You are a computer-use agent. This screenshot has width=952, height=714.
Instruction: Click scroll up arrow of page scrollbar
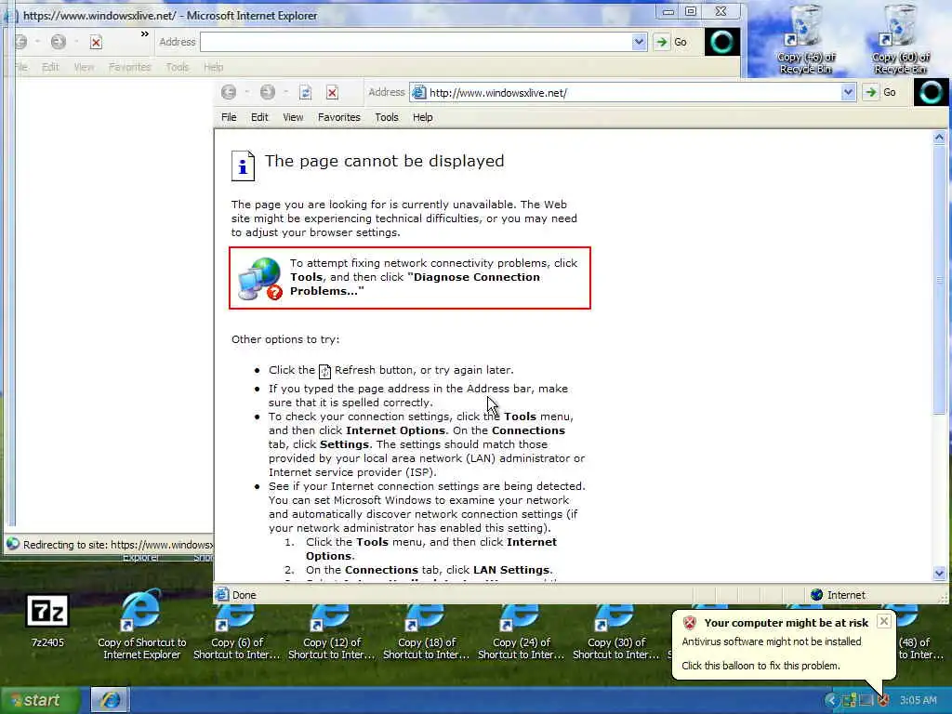click(939, 138)
